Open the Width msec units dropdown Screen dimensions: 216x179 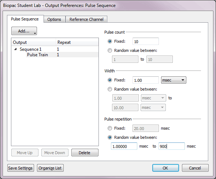pos(174,80)
